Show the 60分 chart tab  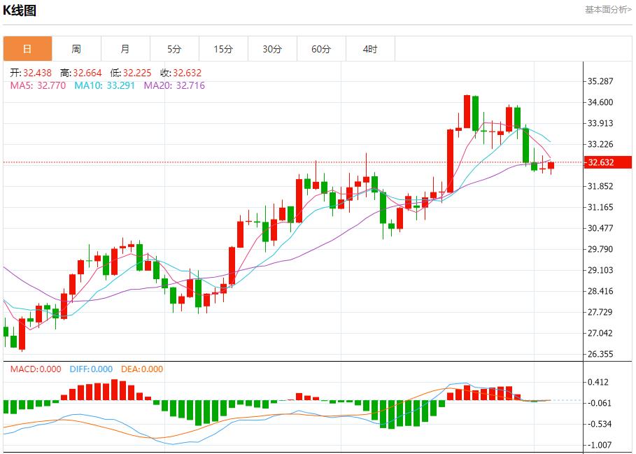tap(321, 49)
